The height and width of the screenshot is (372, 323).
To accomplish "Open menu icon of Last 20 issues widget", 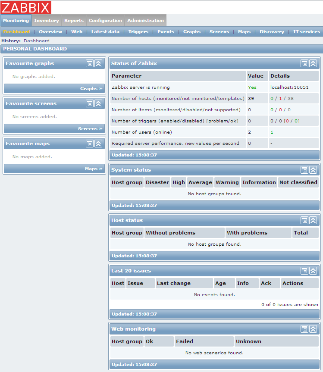I will 304,271.
